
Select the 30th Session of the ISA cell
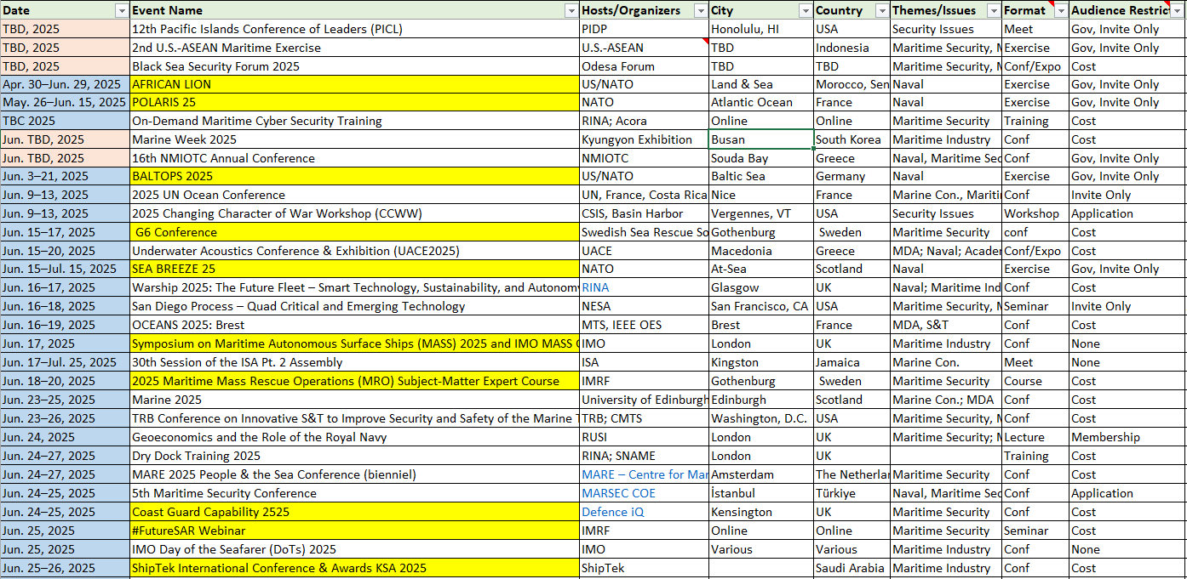click(x=354, y=362)
